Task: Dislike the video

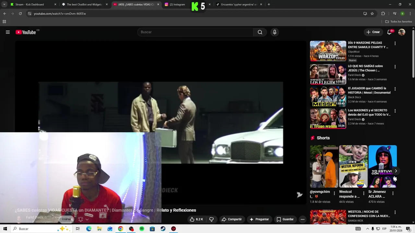Action: 211,219
